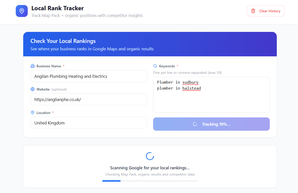The image size is (298, 193).
Task: Click the Clear History button
Action: [x=266, y=11]
